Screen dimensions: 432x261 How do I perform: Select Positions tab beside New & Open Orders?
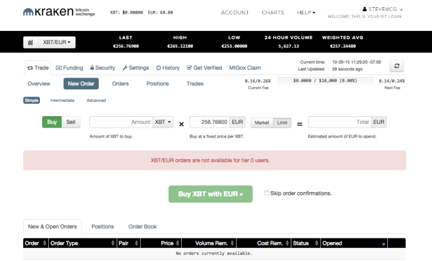[102, 226]
